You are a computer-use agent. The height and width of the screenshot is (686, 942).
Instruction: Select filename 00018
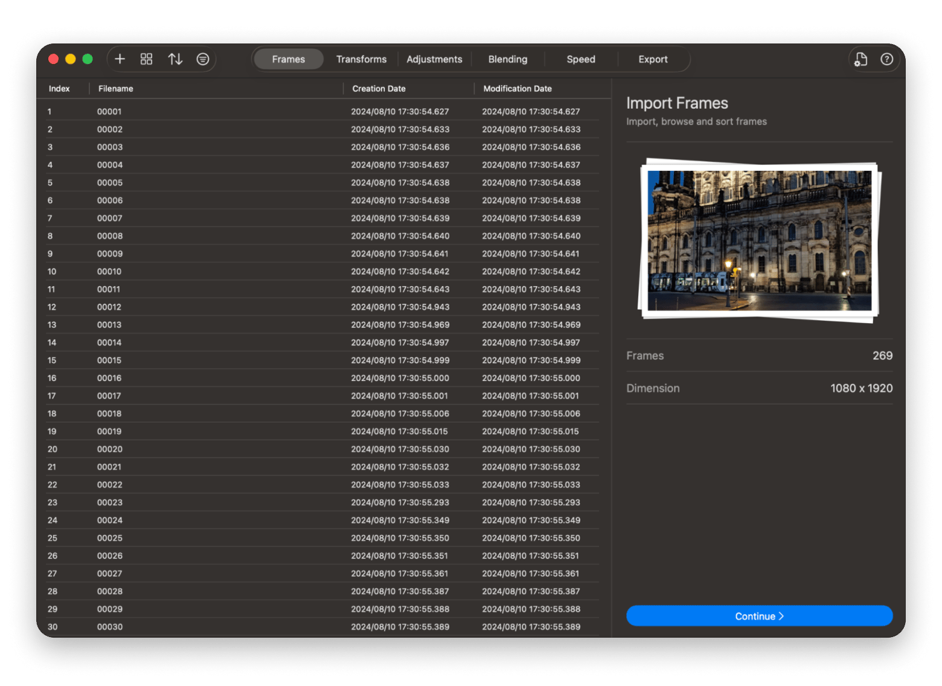point(109,414)
